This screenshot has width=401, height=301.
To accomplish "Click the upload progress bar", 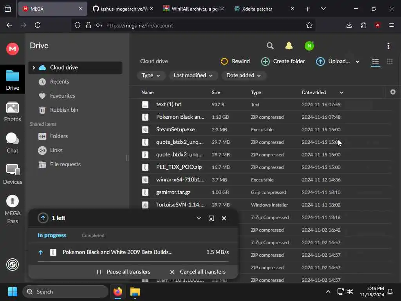I will point(133,261).
